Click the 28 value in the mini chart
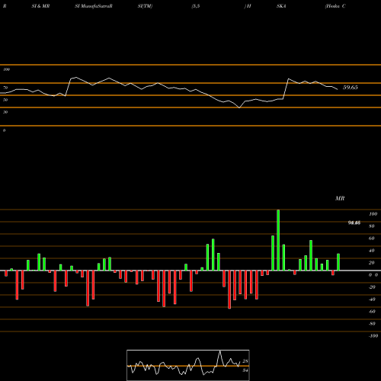381x381 pixels. [245, 361]
